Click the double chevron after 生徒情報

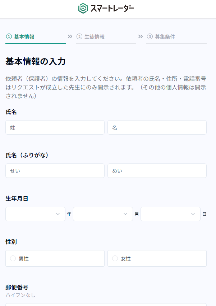click(x=141, y=36)
